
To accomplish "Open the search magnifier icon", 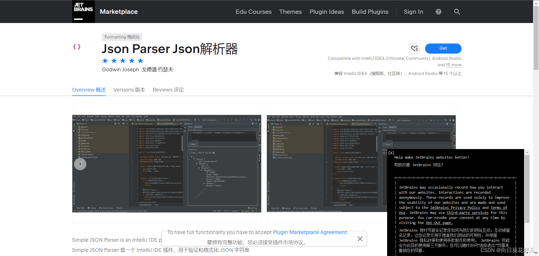I will [457, 12].
